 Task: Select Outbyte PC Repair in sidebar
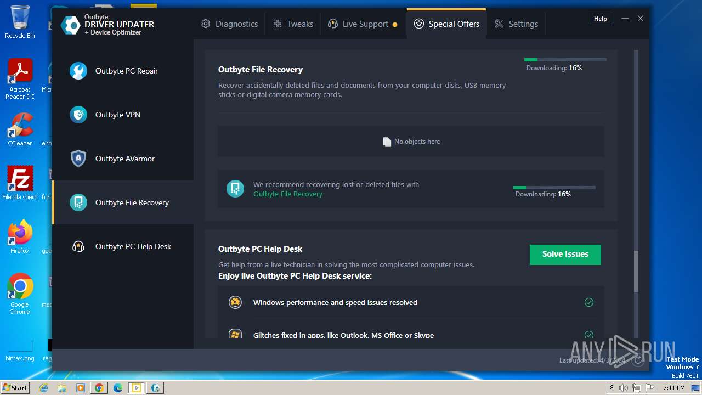click(x=123, y=71)
